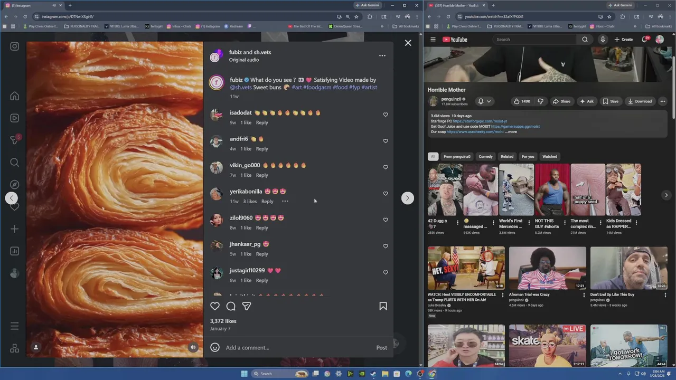Go to Instagram Home feed icon
This screenshot has height=380, width=676.
[15, 96]
